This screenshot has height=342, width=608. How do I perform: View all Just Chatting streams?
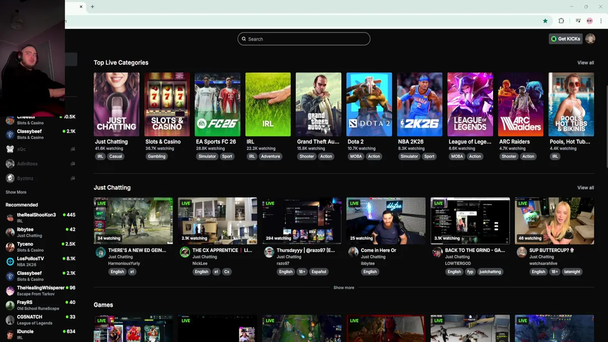pos(585,188)
